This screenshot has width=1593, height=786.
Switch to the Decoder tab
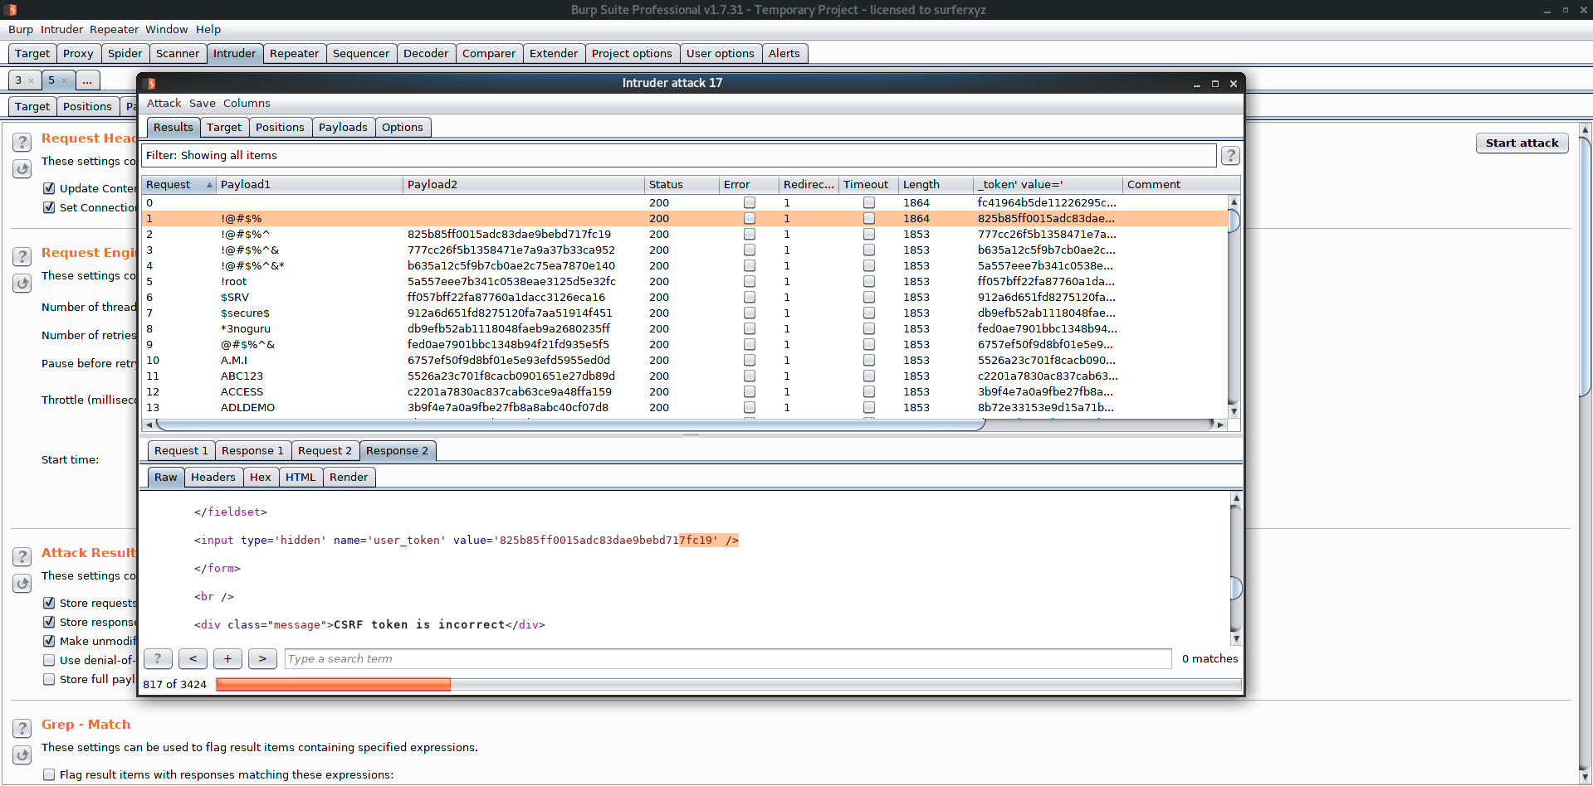pyautogui.click(x=426, y=53)
